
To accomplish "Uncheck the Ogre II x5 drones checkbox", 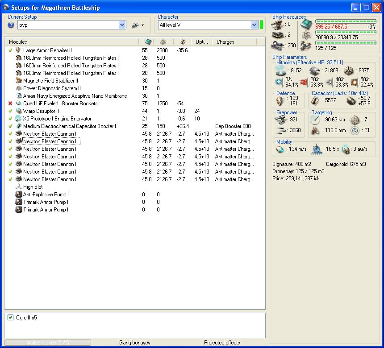I will point(11,317).
